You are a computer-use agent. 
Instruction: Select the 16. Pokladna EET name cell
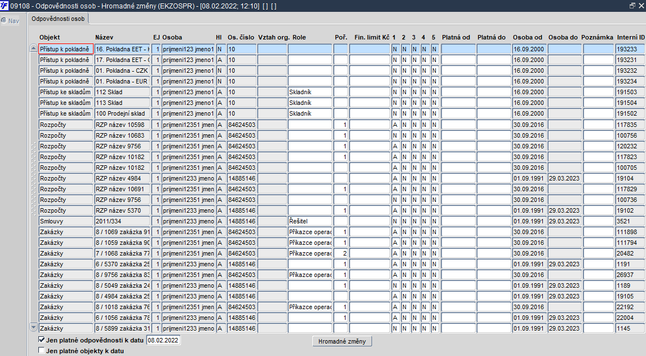pyautogui.click(x=122, y=49)
